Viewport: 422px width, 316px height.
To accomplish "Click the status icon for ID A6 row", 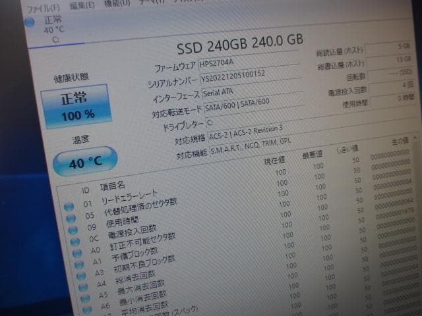I will coord(87,309).
